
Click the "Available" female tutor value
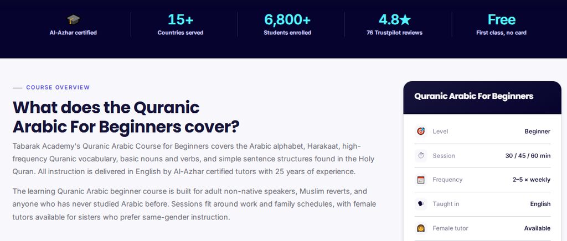[537, 228]
